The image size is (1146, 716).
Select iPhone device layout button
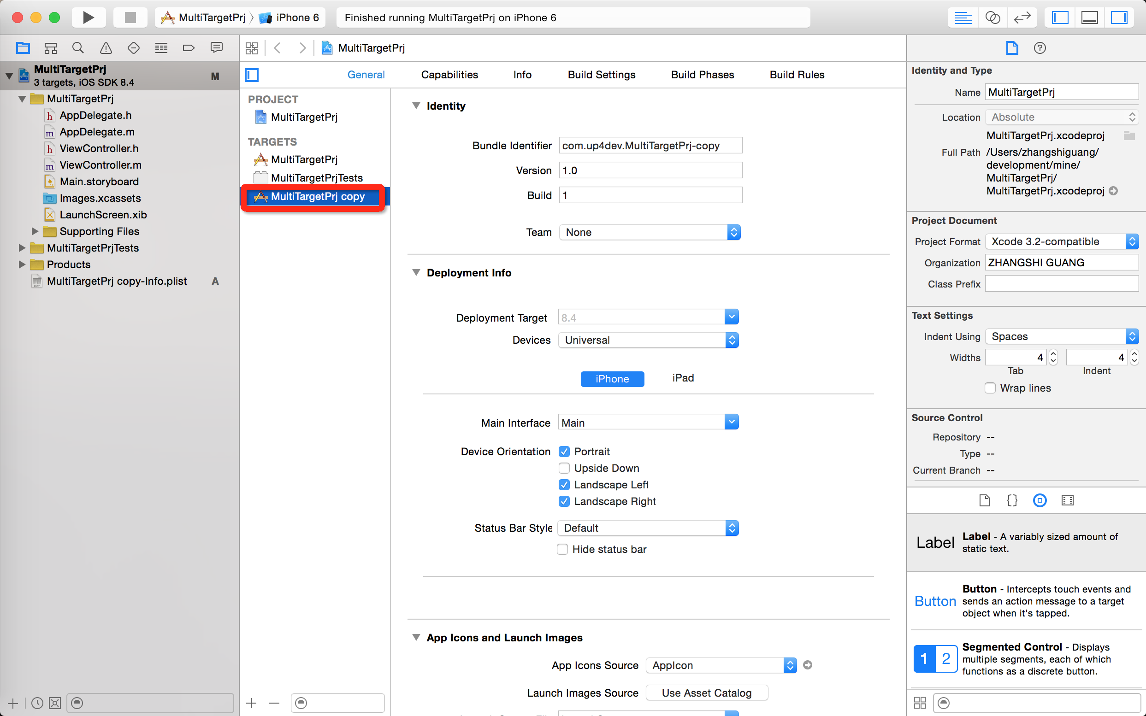[612, 378]
